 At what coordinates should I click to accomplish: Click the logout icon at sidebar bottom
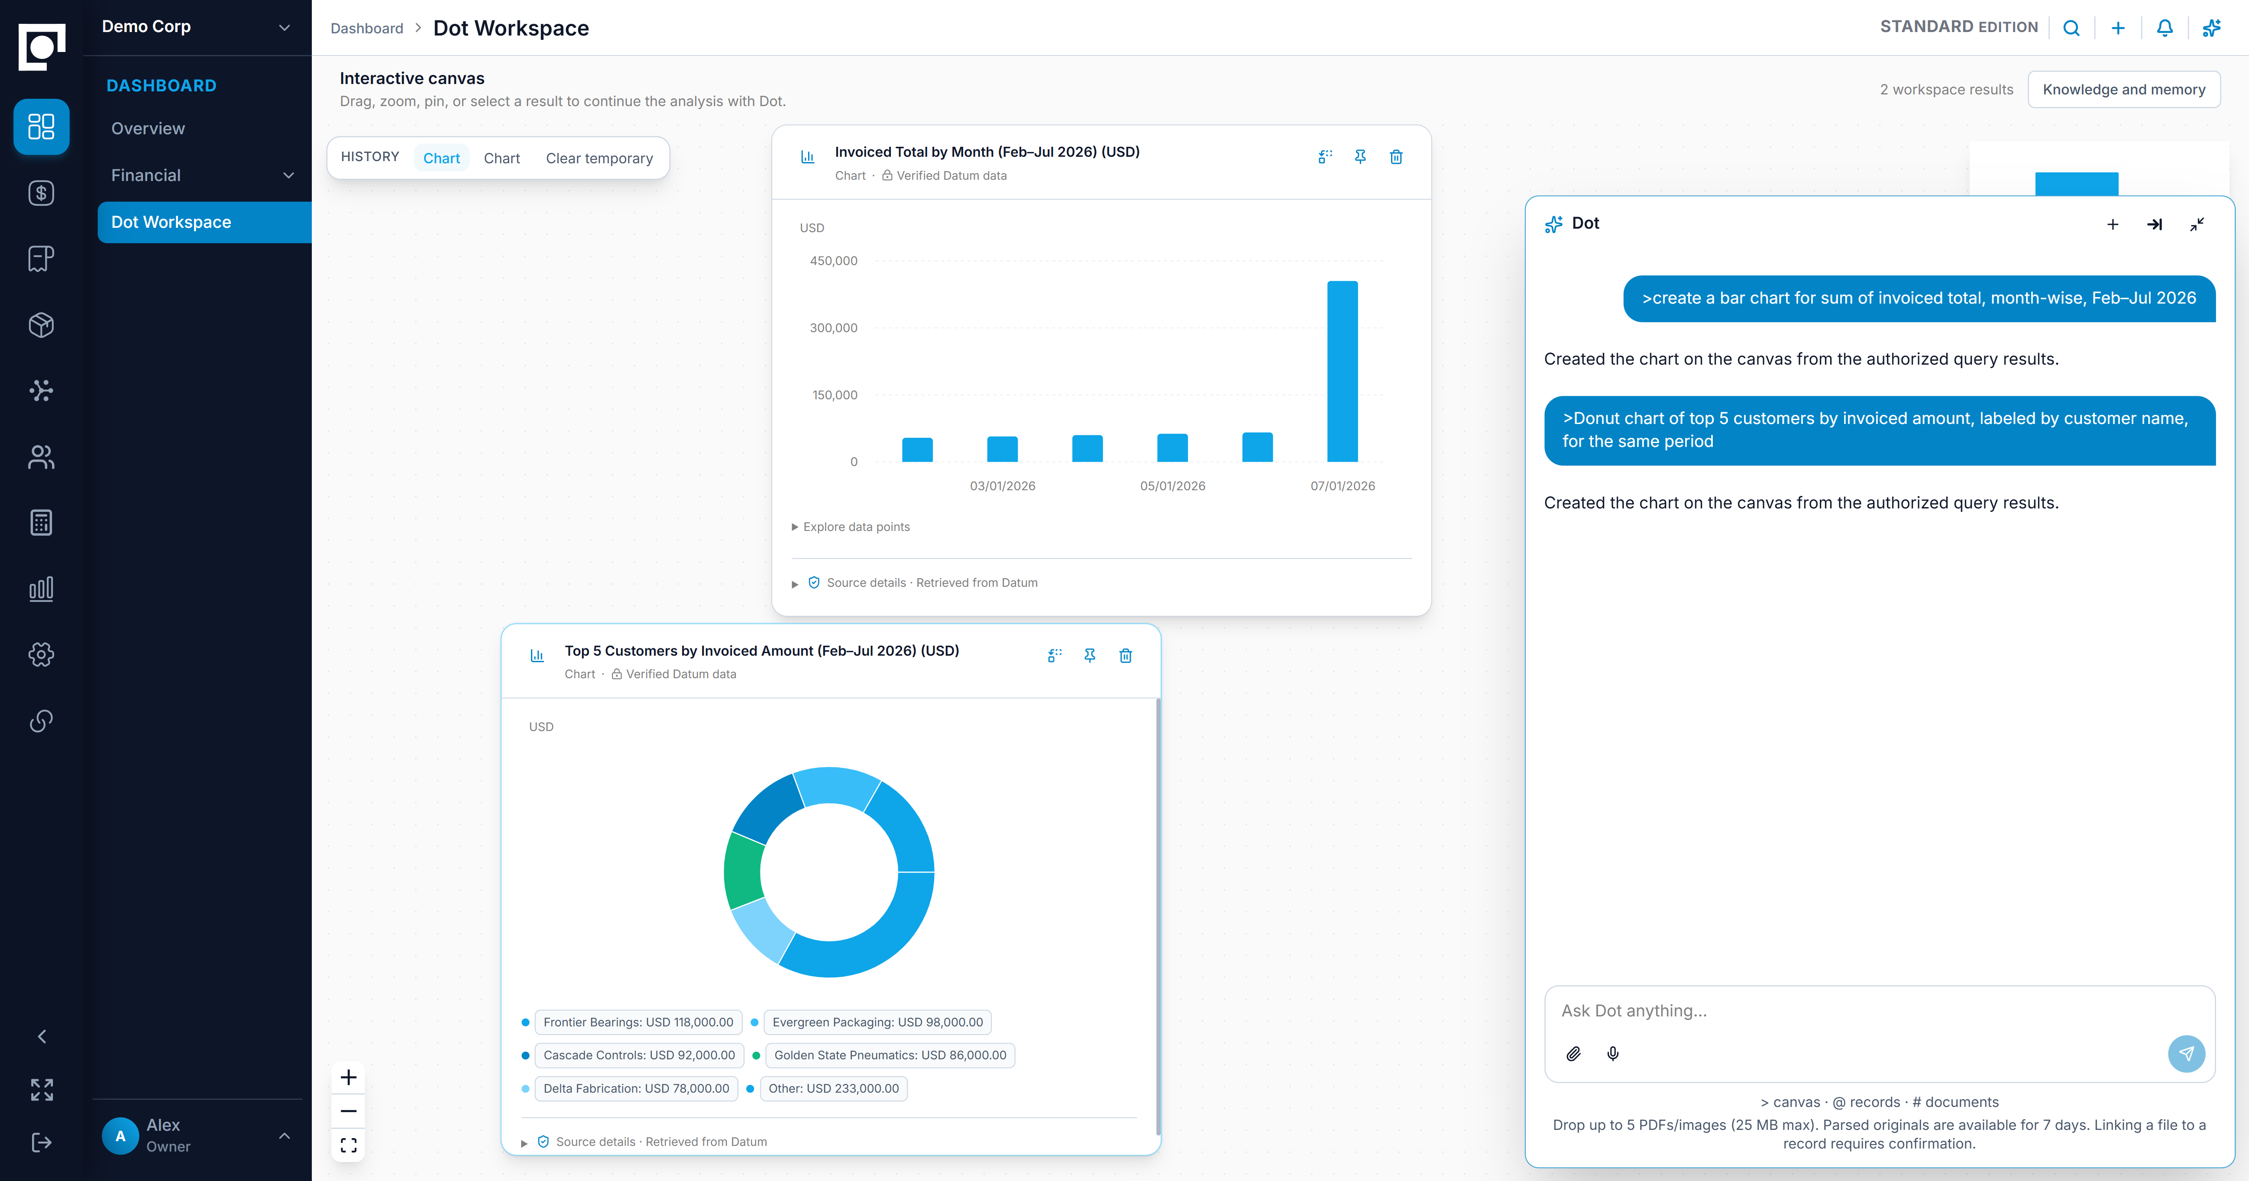pos(41,1142)
